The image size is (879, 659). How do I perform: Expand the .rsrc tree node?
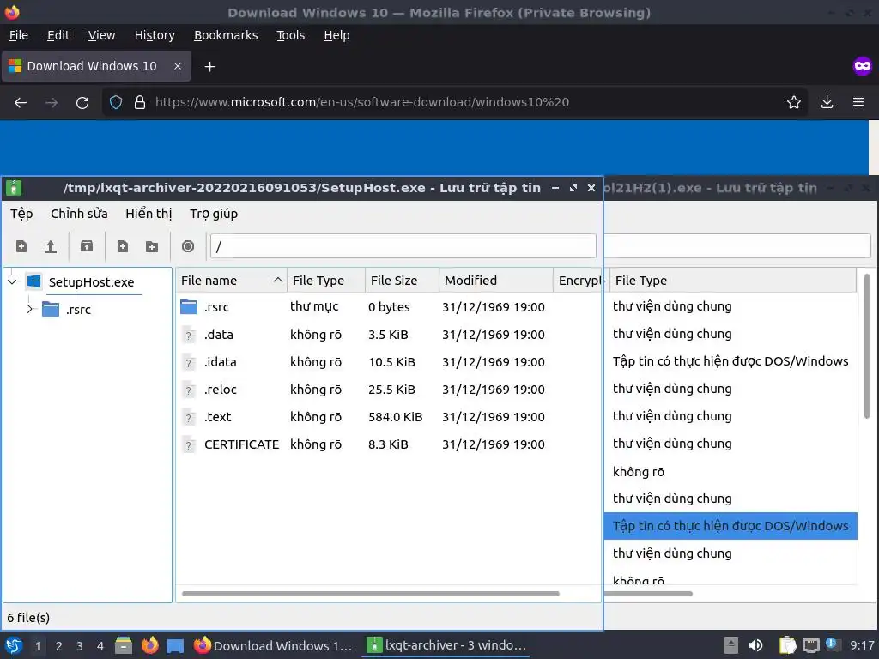[x=30, y=309]
